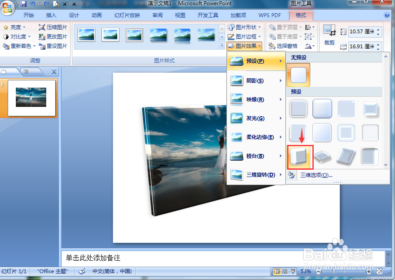
Task: Click the notes area 单击此处添加备注
Action: [x=223, y=258]
